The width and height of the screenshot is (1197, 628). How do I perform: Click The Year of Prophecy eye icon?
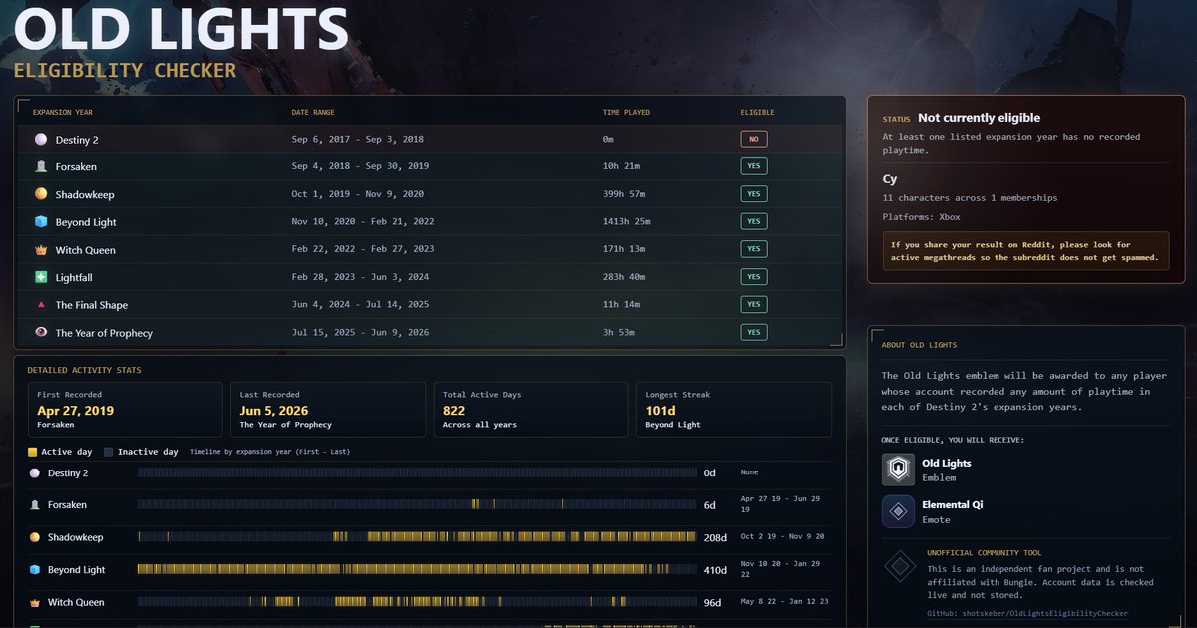41,332
